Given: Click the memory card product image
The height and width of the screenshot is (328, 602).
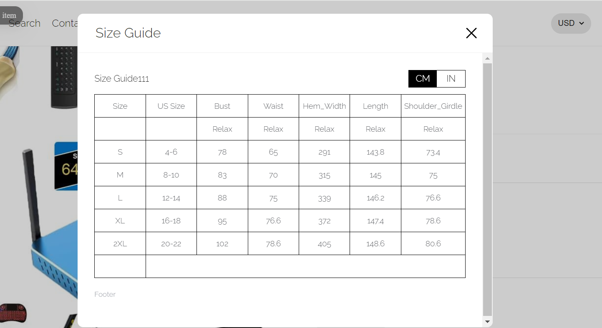Looking at the screenshot, I should 66,166.
